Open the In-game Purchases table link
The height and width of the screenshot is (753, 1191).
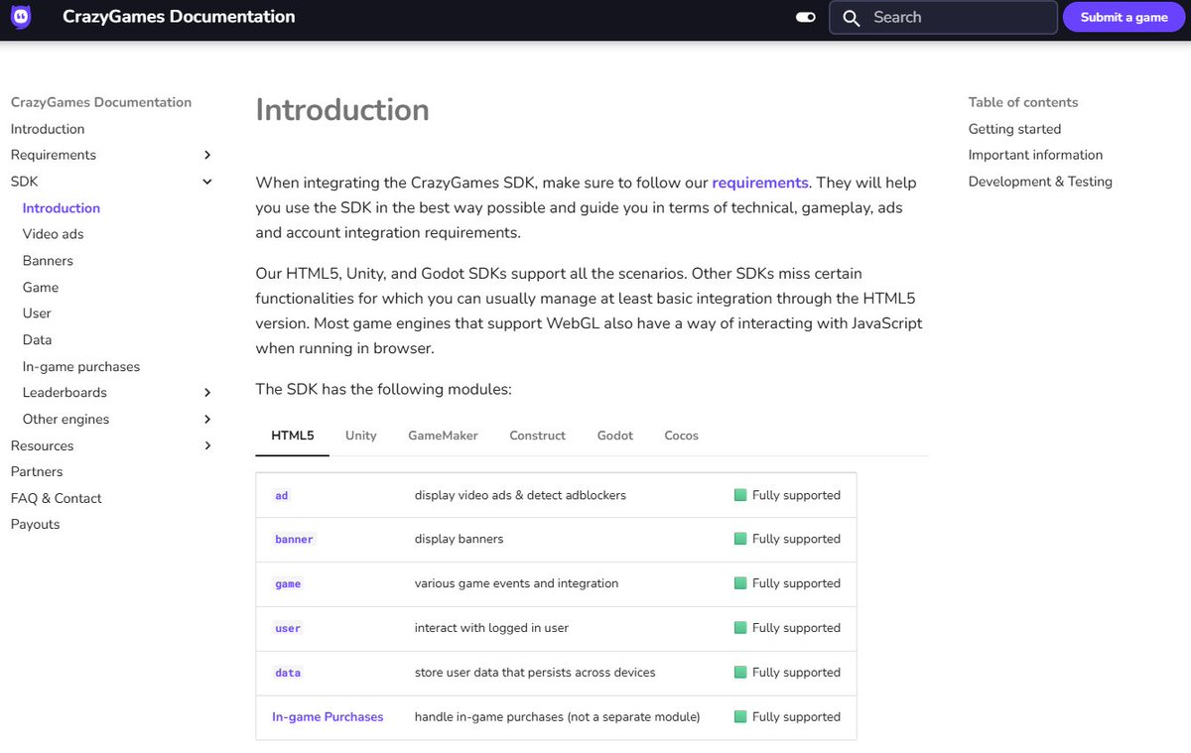point(328,716)
